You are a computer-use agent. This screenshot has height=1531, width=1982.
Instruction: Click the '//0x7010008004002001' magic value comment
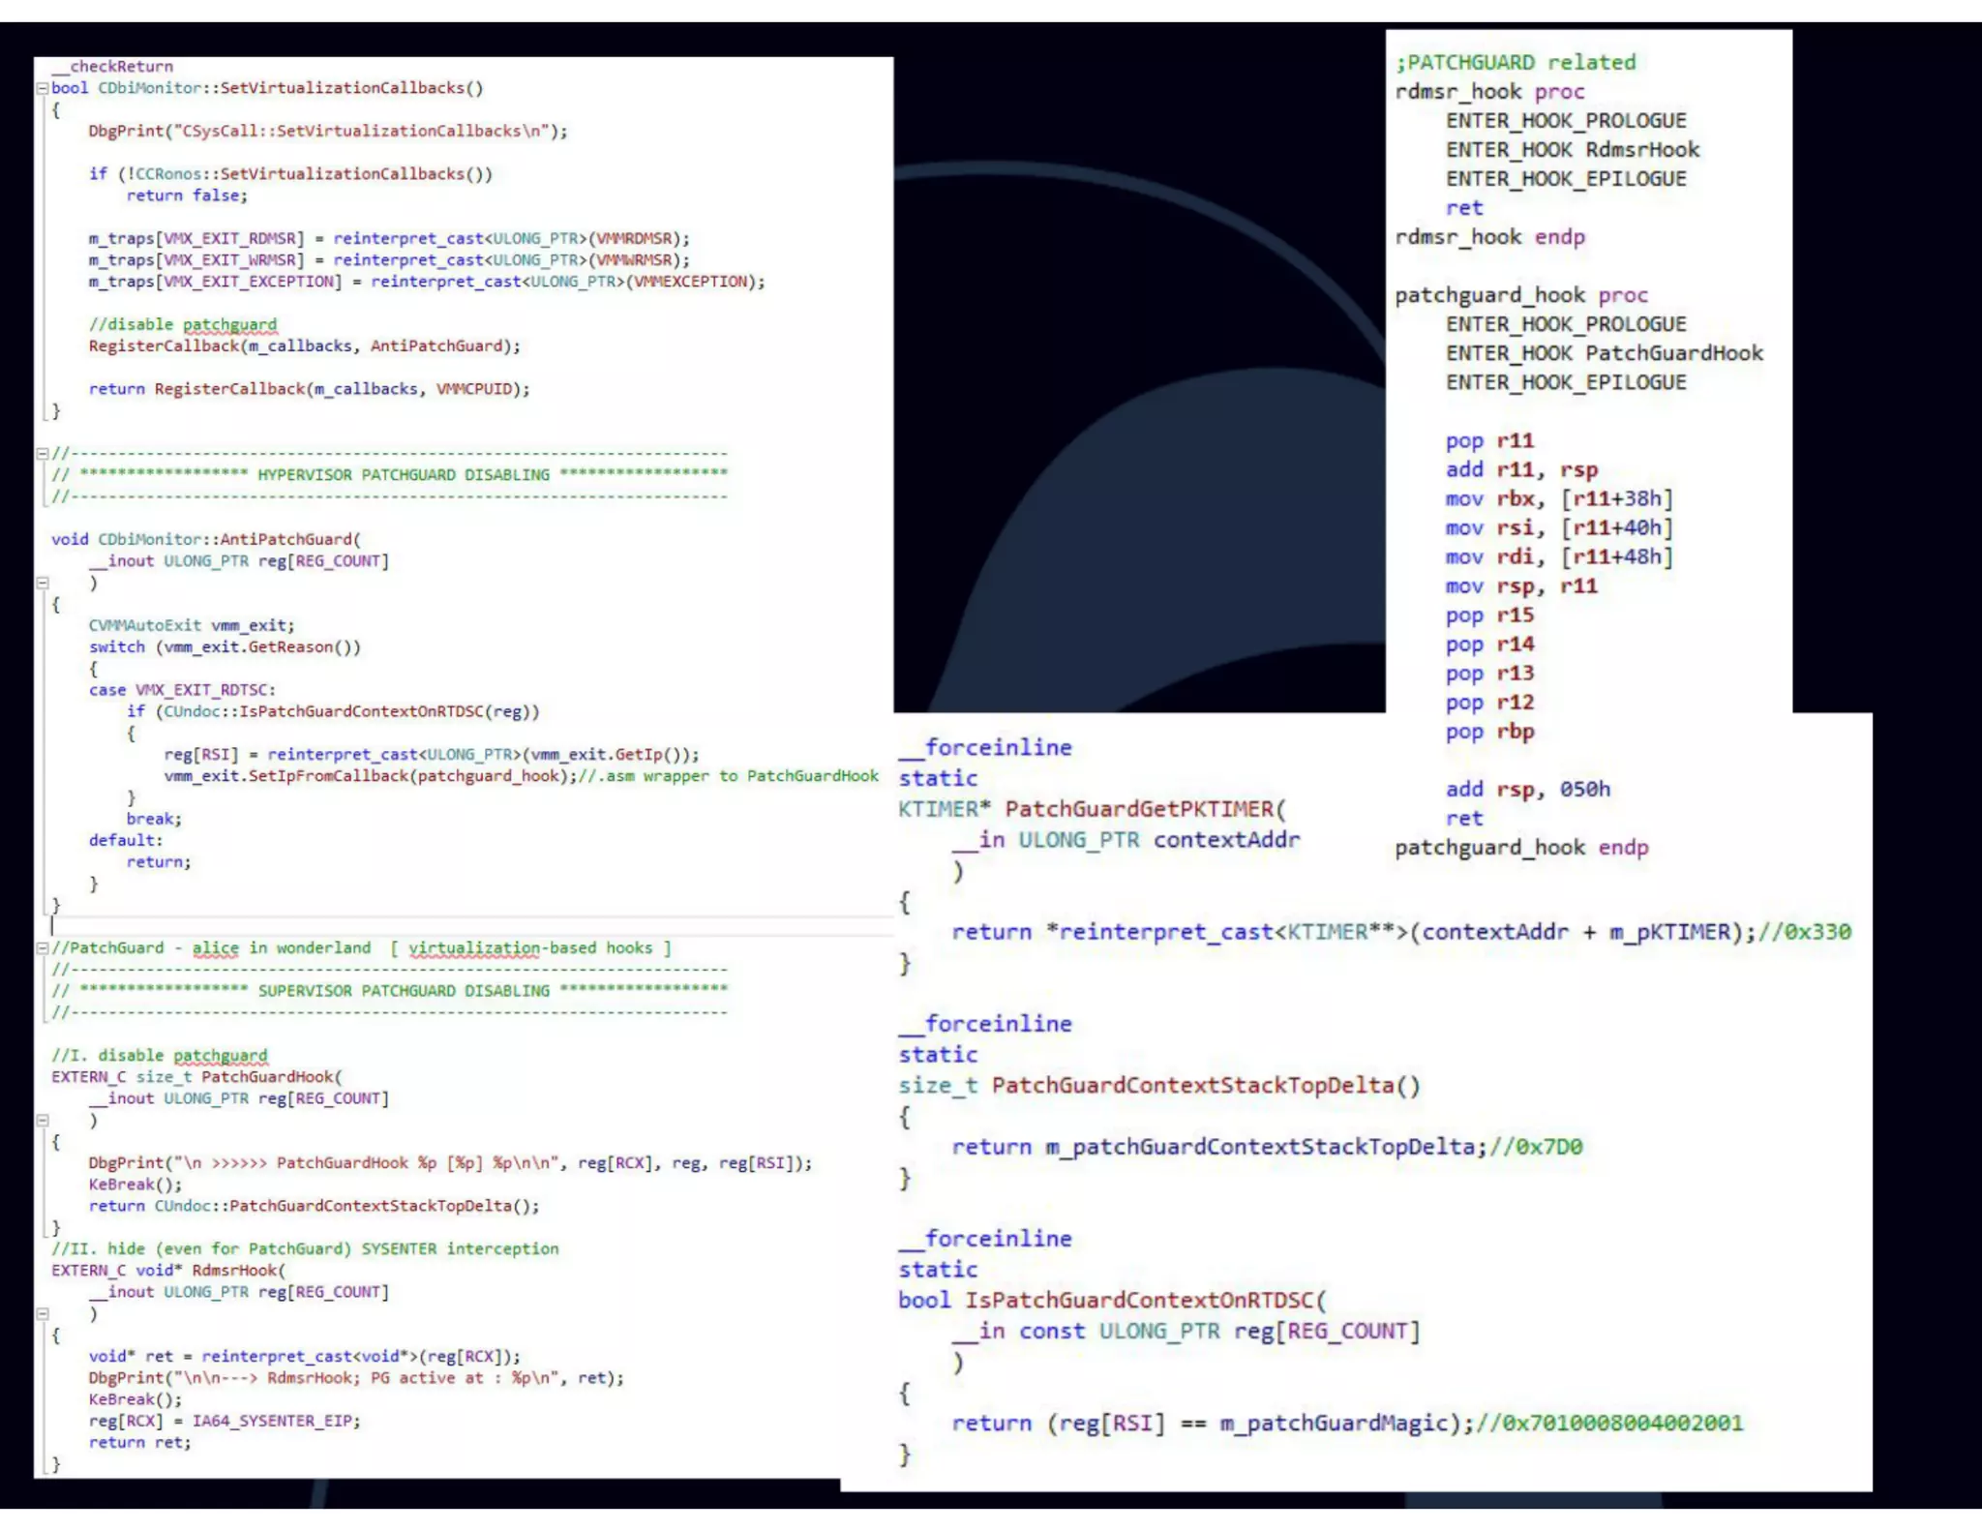point(1609,1424)
